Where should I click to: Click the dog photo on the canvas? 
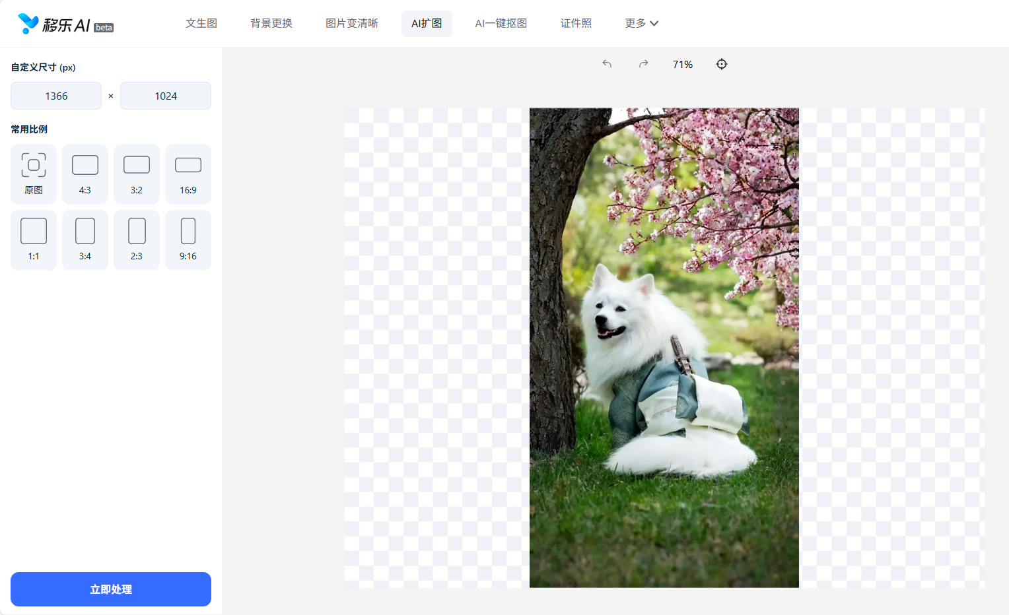664,348
